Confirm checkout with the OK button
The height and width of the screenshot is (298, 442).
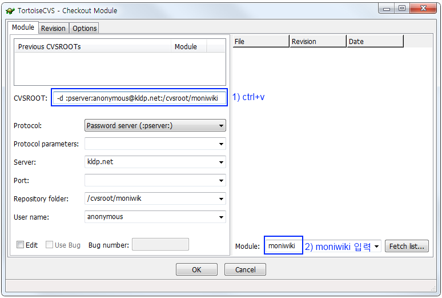(x=196, y=270)
